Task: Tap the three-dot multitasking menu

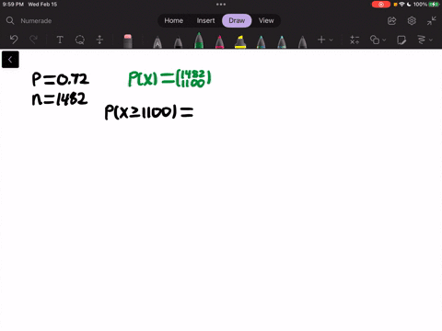Action: pyautogui.click(x=221, y=5)
